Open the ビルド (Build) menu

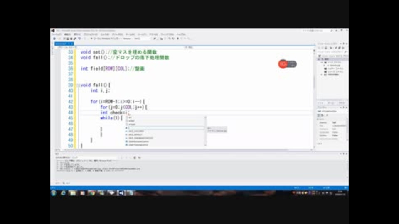[105, 34]
